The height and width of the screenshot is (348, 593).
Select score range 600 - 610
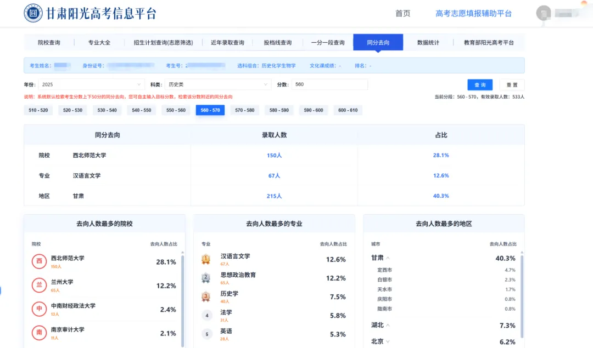pos(348,110)
